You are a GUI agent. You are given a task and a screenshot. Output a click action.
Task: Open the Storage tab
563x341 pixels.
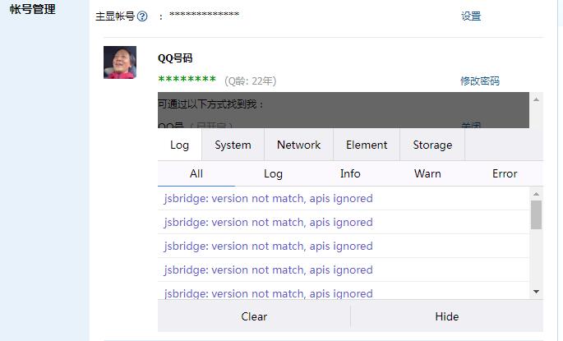tap(432, 145)
